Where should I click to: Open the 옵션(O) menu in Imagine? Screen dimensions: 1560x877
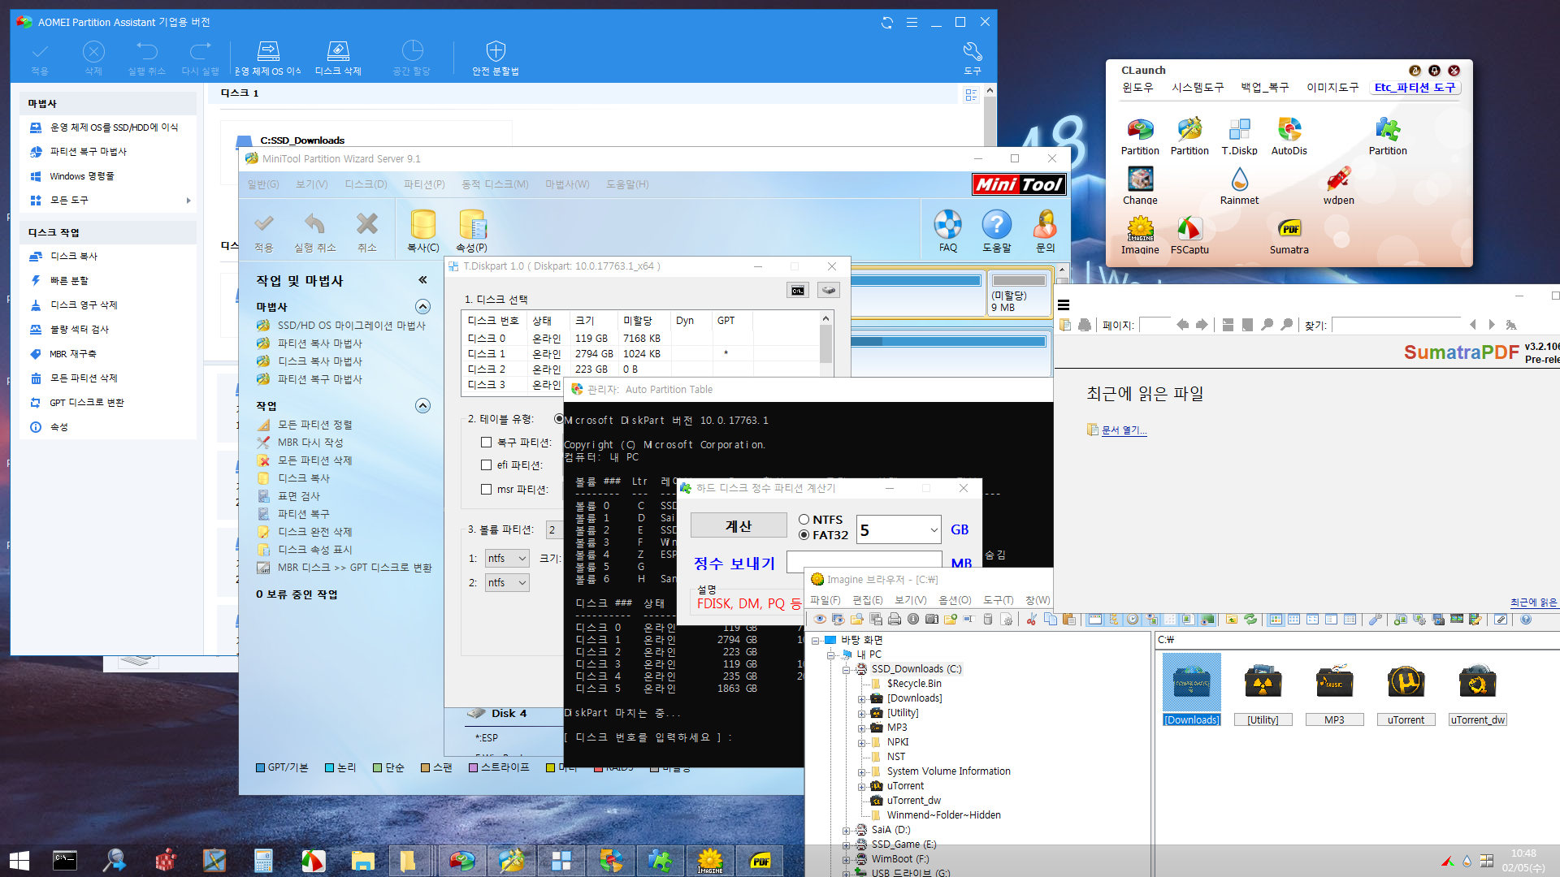pyautogui.click(x=955, y=600)
